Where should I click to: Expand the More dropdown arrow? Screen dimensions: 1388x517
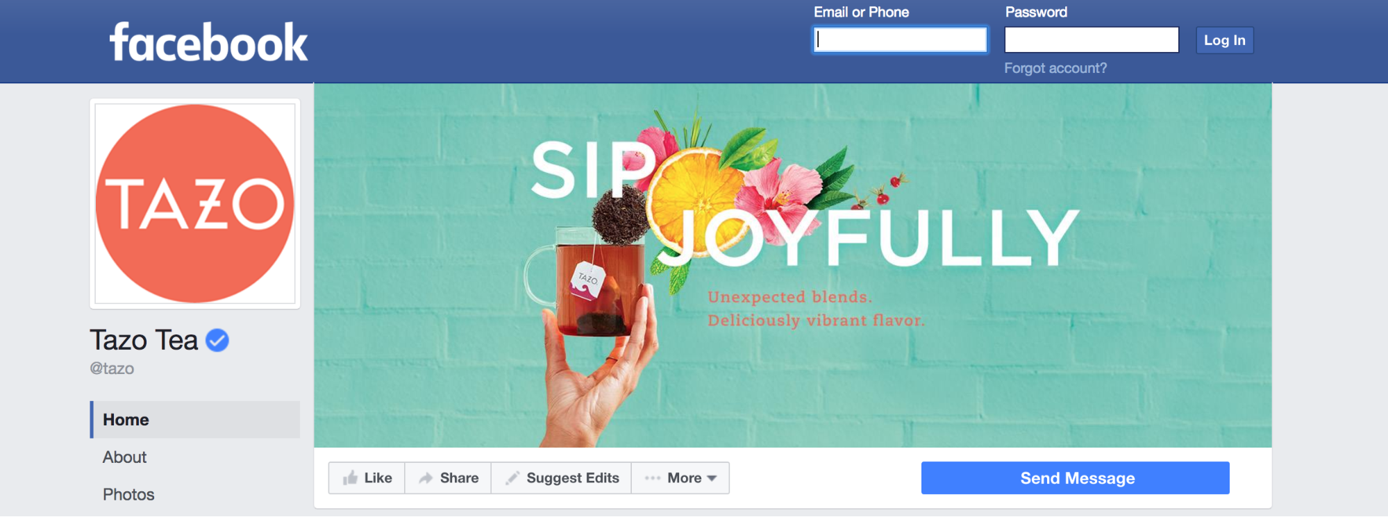(712, 478)
